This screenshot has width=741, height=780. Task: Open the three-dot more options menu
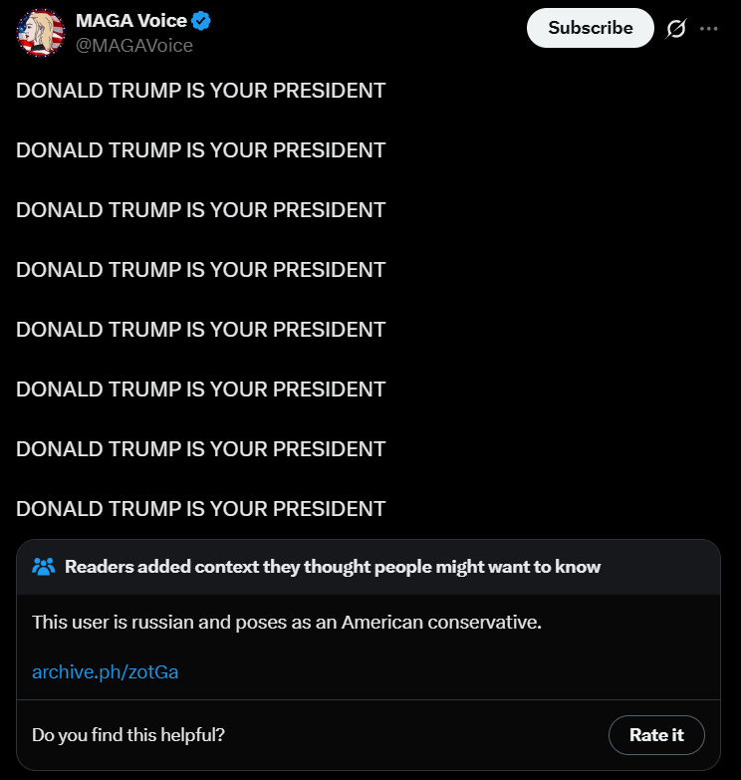click(x=708, y=29)
